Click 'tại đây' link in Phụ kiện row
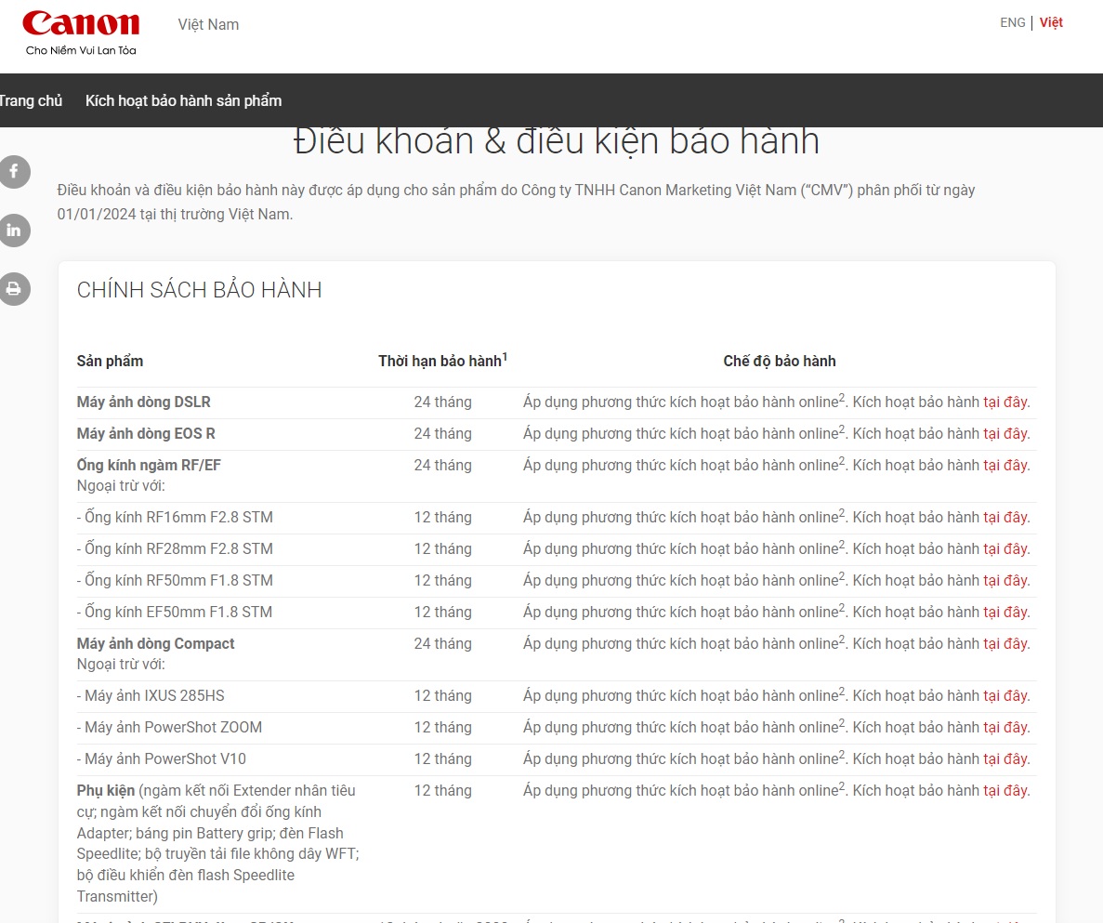This screenshot has width=1103, height=923. 1005,791
